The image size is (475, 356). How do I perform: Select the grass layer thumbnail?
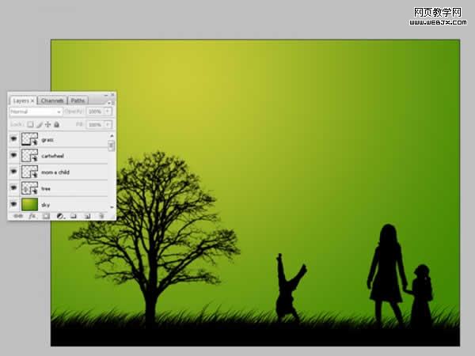coord(30,139)
